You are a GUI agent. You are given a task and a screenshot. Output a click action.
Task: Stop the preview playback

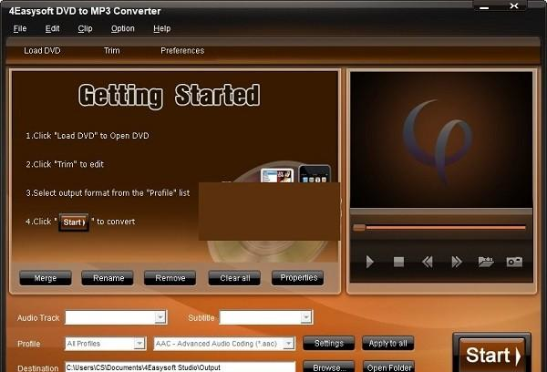tap(398, 262)
